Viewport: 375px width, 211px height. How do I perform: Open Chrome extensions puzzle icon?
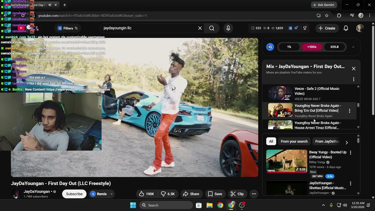click(339, 16)
